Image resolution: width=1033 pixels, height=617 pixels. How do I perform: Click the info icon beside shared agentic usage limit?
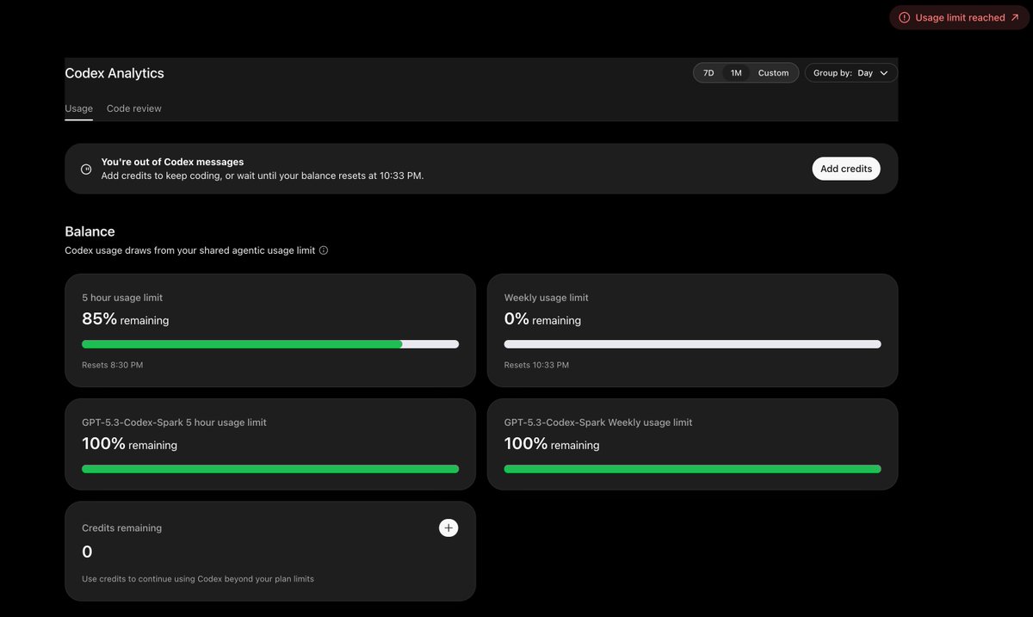coord(324,250)
